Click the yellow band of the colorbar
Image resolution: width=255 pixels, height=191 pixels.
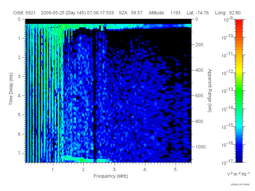[239, 69]
